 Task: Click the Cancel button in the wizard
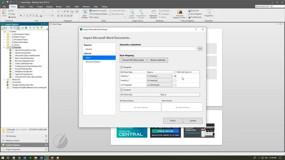click(x=193, y=120)
